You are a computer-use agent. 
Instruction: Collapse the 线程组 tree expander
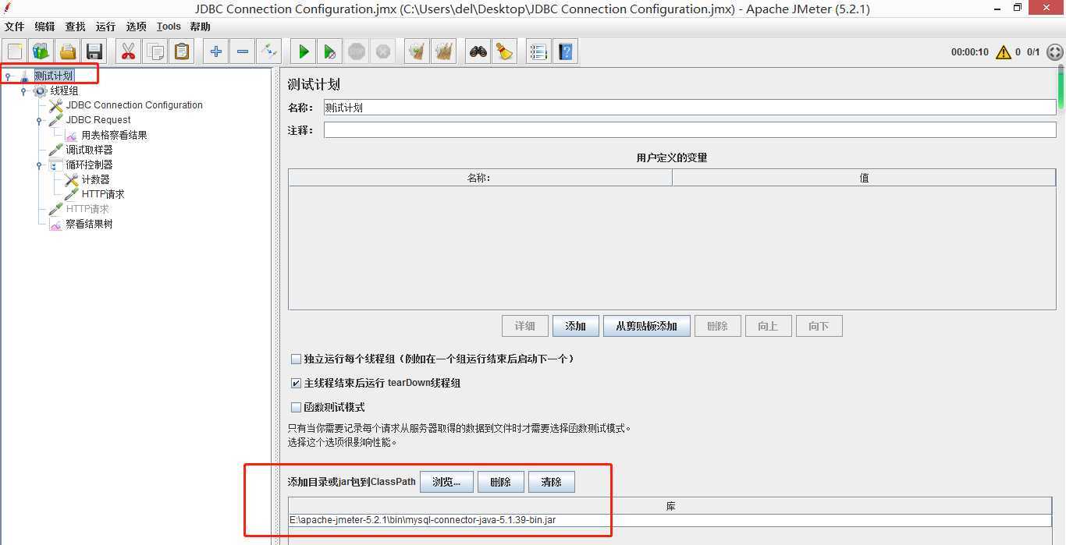pos(23,91)
